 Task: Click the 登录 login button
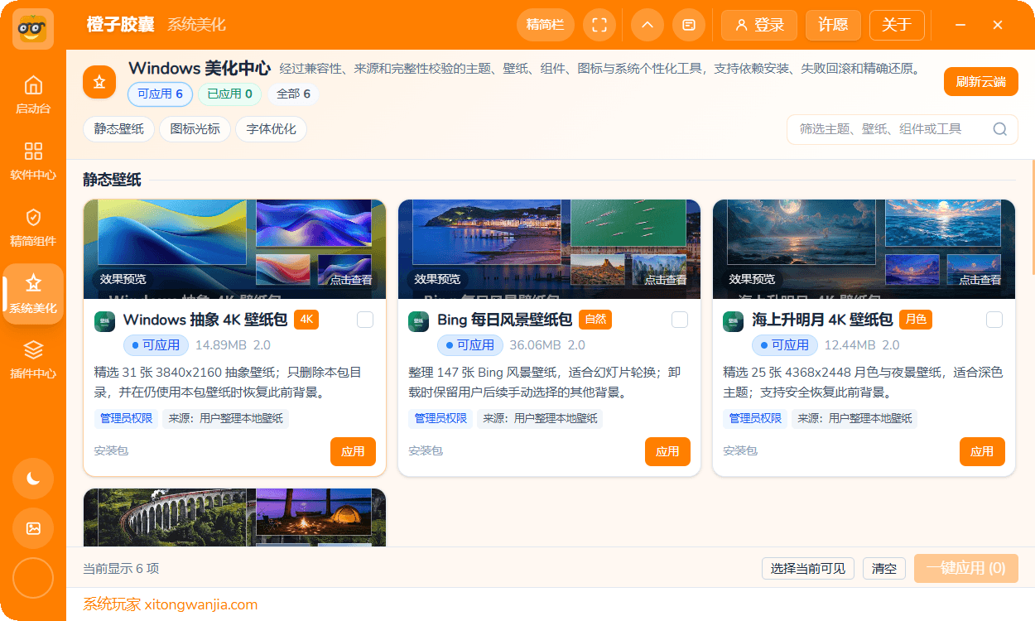point(758,25)
